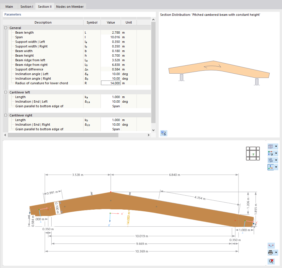Viewport: 282px width, 268px height.
Task: Click the 14.000 m radius dimension label
Action: click(x=128, y=218)
